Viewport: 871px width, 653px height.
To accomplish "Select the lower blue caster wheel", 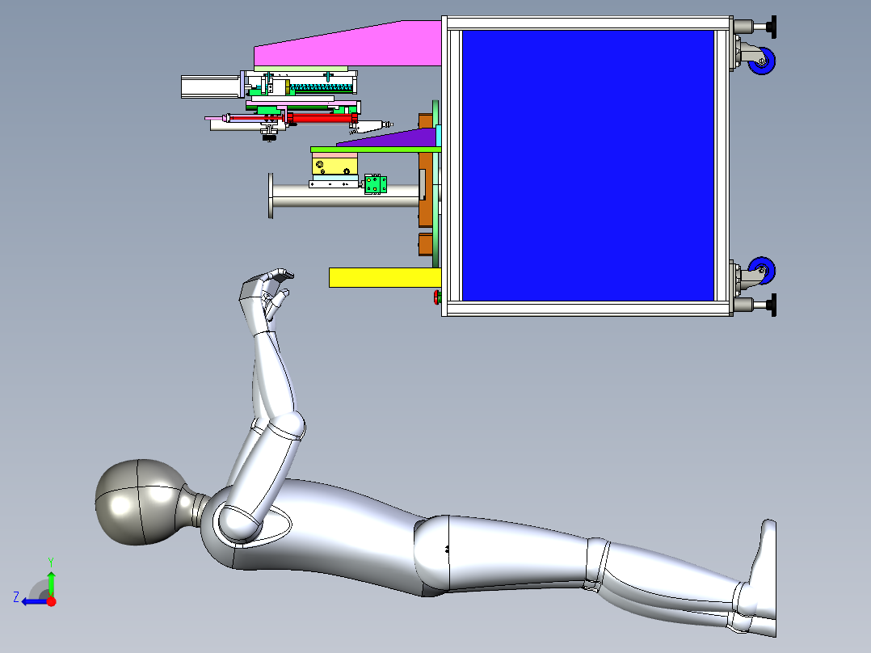I will pyautogui.click(x=762, y=271).
